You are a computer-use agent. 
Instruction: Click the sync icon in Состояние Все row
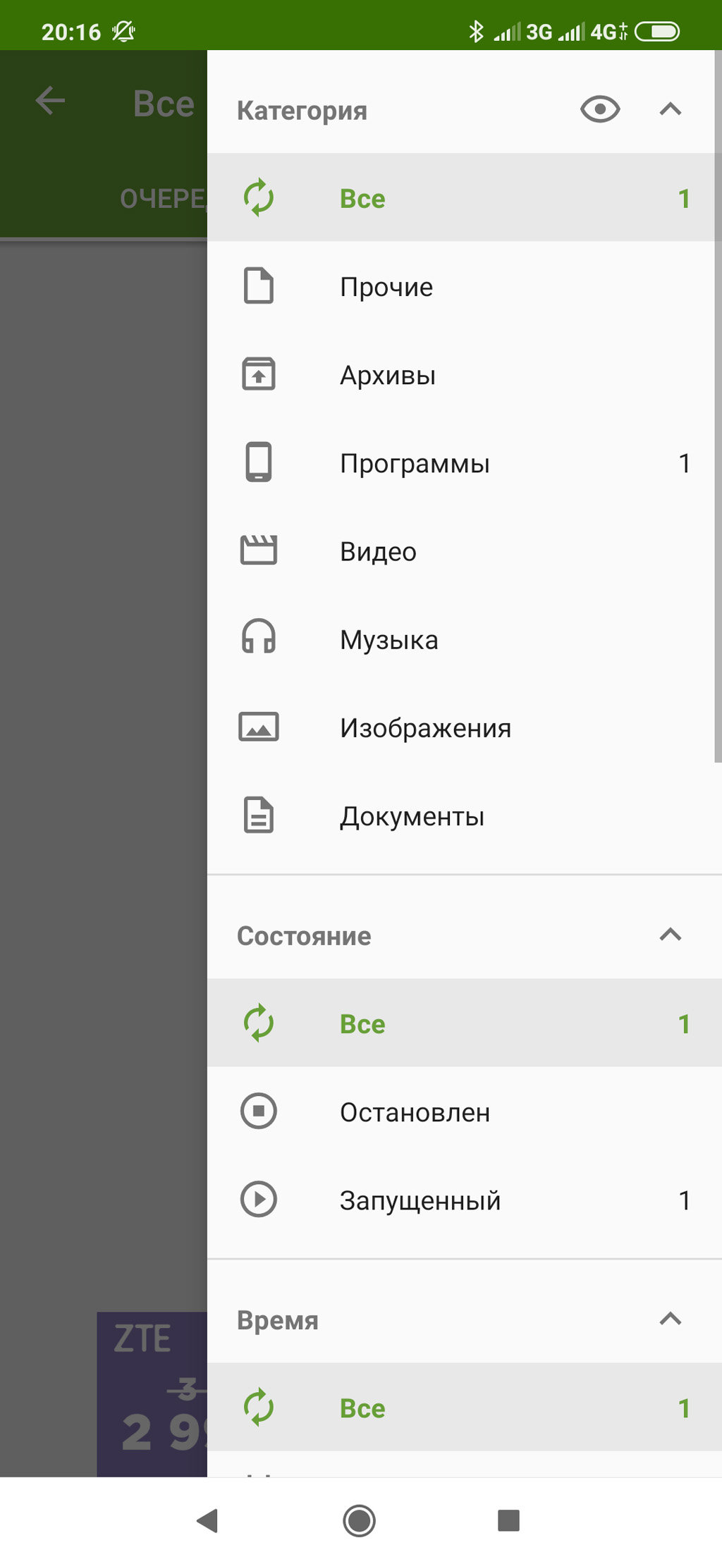pyautogui.click(x=259, y=1023)
